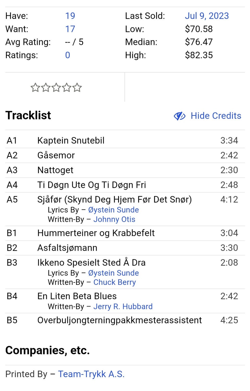Select track B2 Asfaltsjømann
250x391 pixels.
pyautogui.click(x=67, y=248)
